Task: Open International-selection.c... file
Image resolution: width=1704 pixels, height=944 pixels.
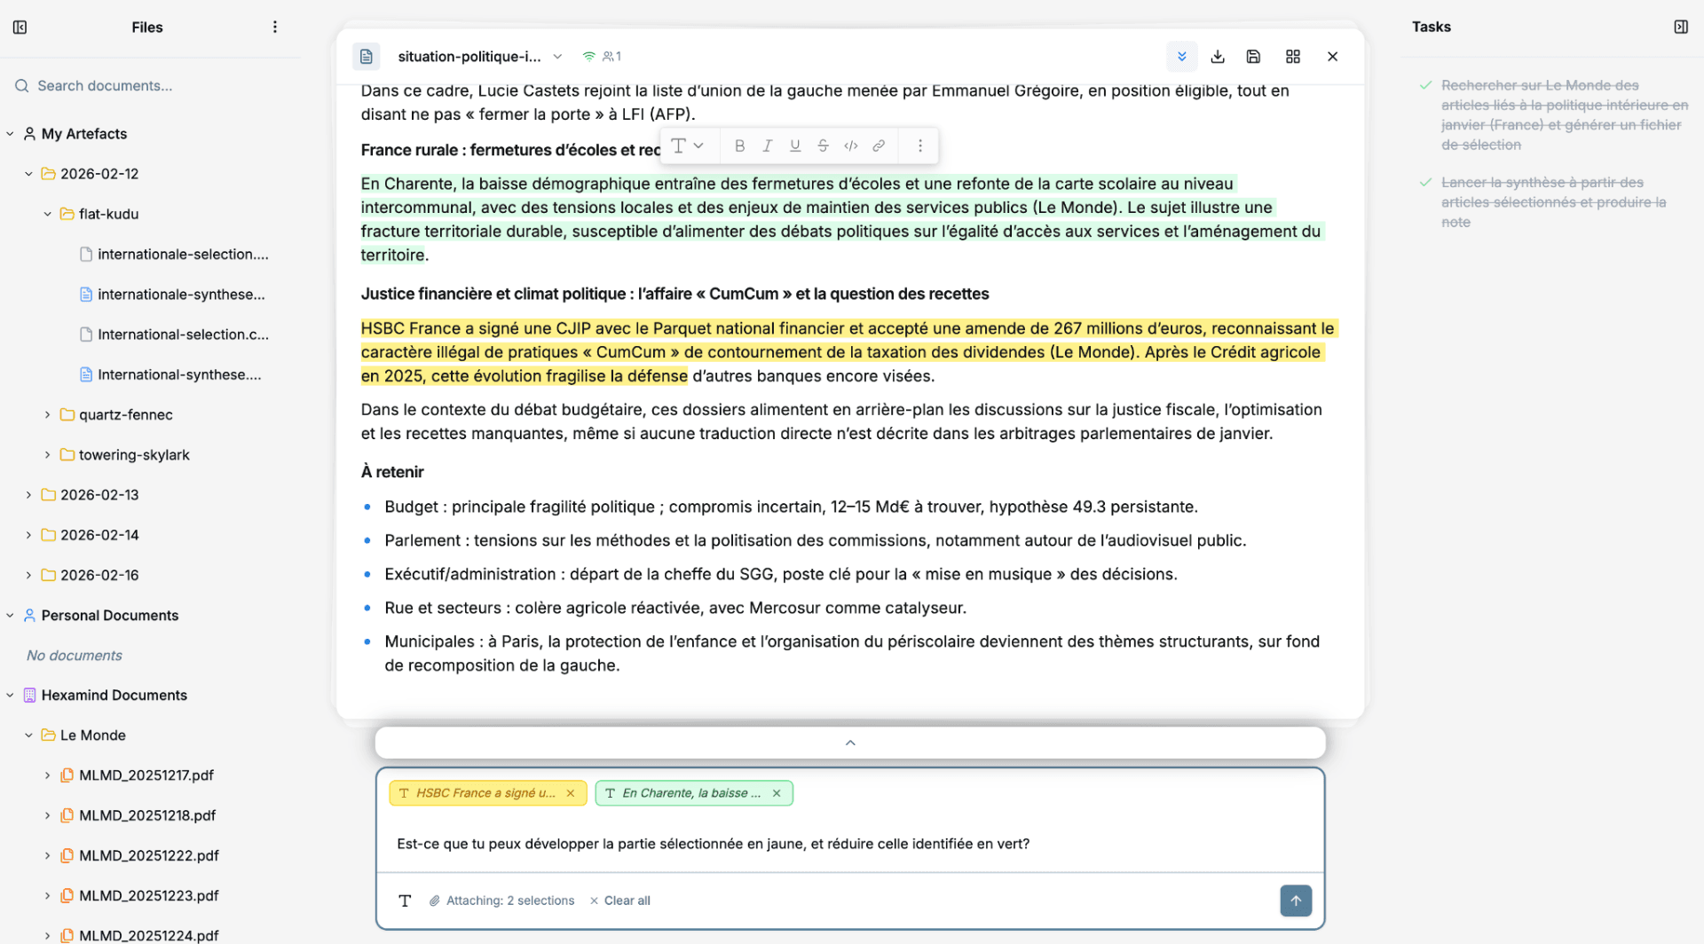Action: coord(174,334)
